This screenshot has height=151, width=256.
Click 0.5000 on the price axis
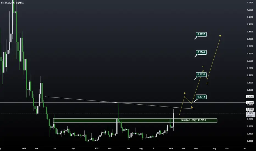[250, 83]
